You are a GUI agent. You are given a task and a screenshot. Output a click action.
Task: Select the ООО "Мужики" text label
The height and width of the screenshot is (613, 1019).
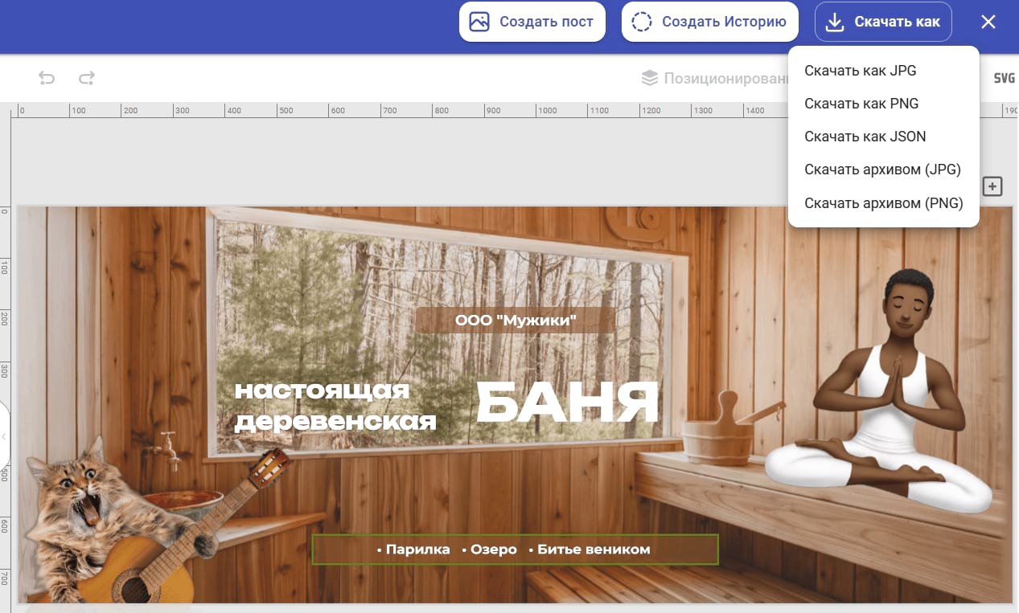tap(516, 321)
